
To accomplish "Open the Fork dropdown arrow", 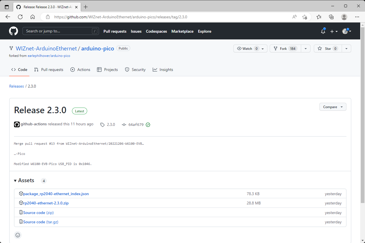I will point(306,48).
